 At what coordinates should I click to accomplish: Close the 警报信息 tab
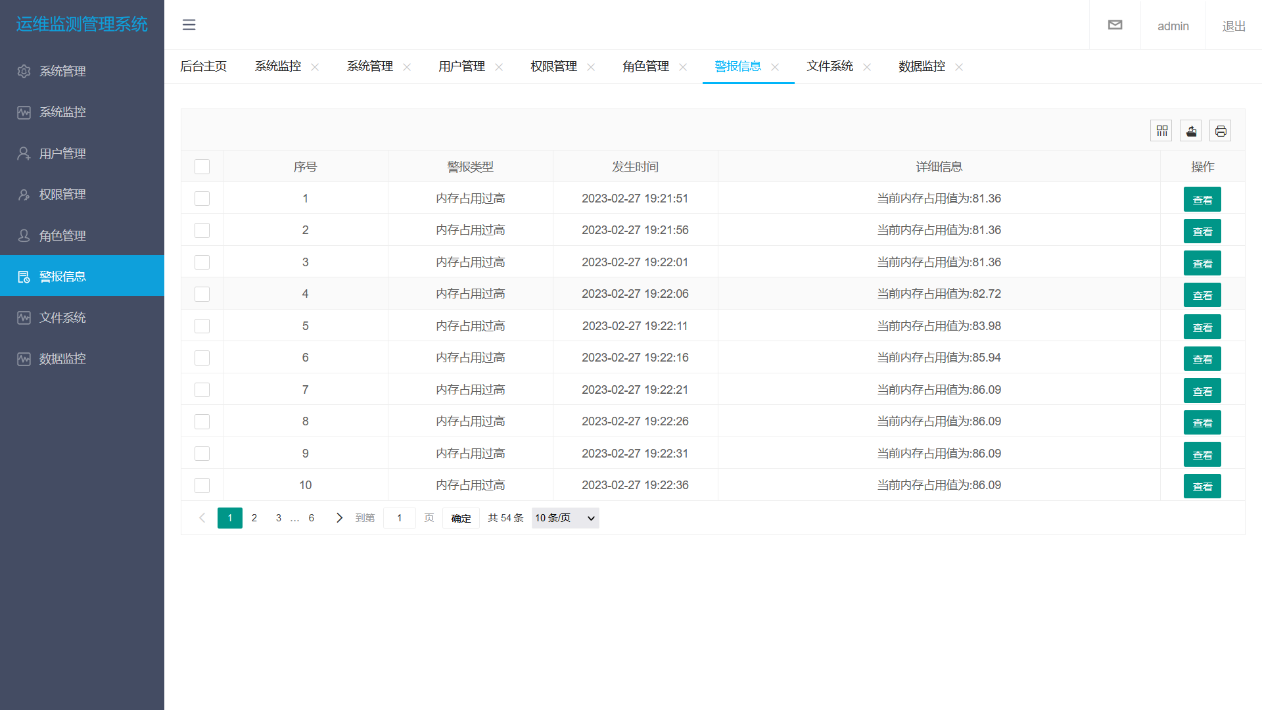tap(775, 67)
